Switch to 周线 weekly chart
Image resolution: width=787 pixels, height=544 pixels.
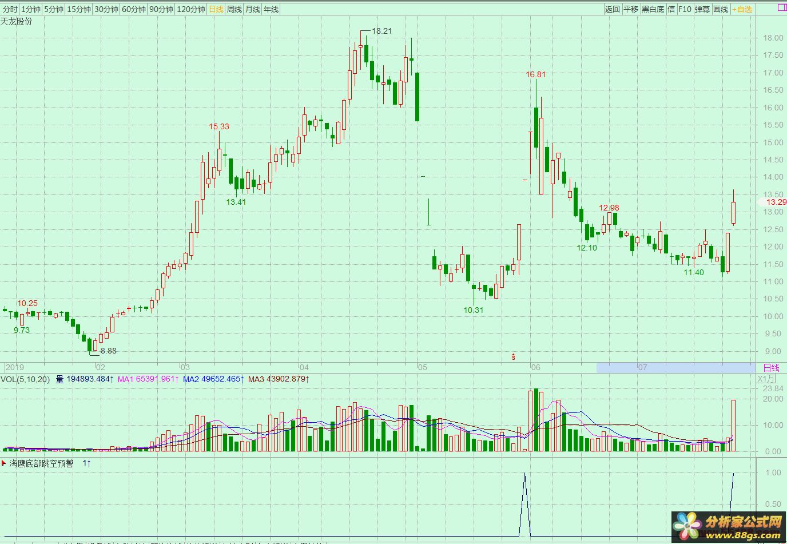[x=234, y=9]
